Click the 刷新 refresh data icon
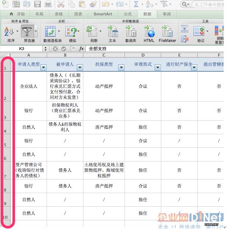The height and width of the screenshot is (231, 227). 94,33
